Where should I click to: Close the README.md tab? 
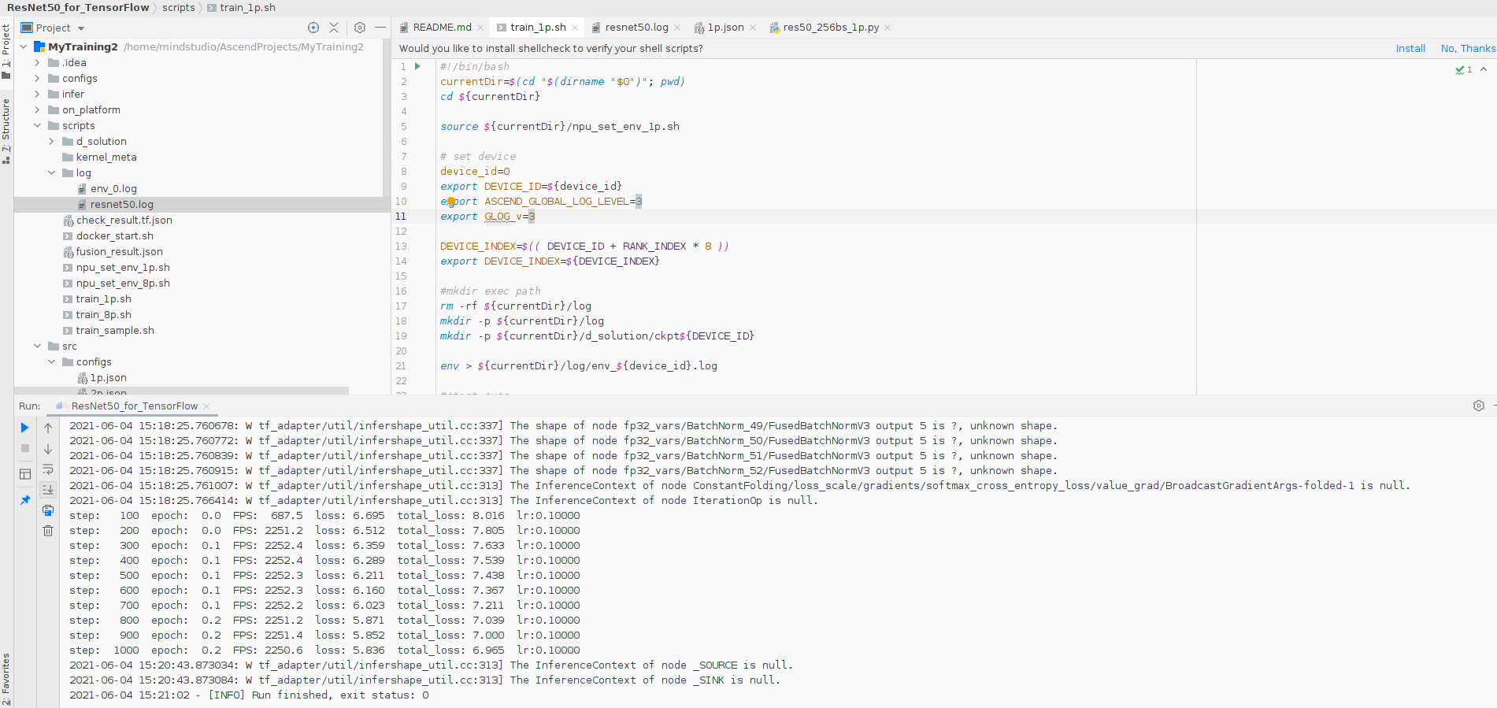(480, 28)
